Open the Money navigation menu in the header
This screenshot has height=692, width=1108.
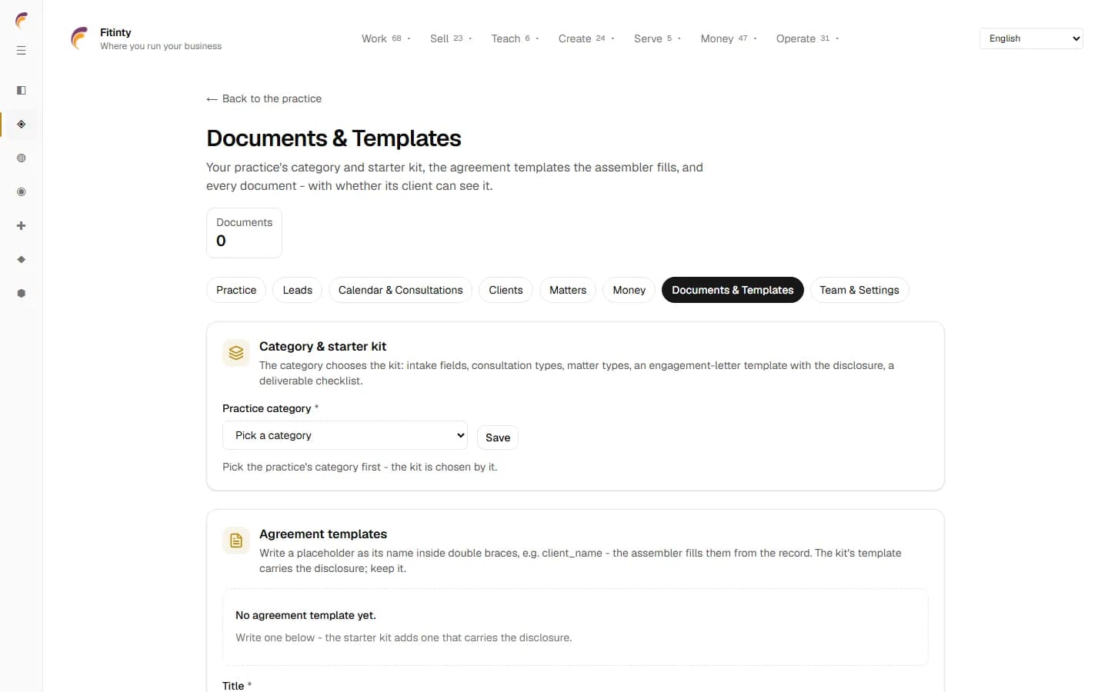(x=729, y=38)
